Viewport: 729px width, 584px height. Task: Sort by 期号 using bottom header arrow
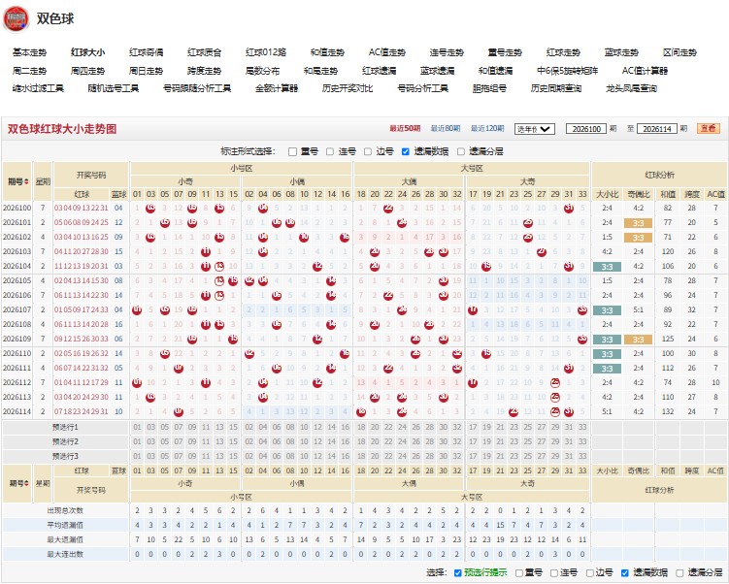26,484
